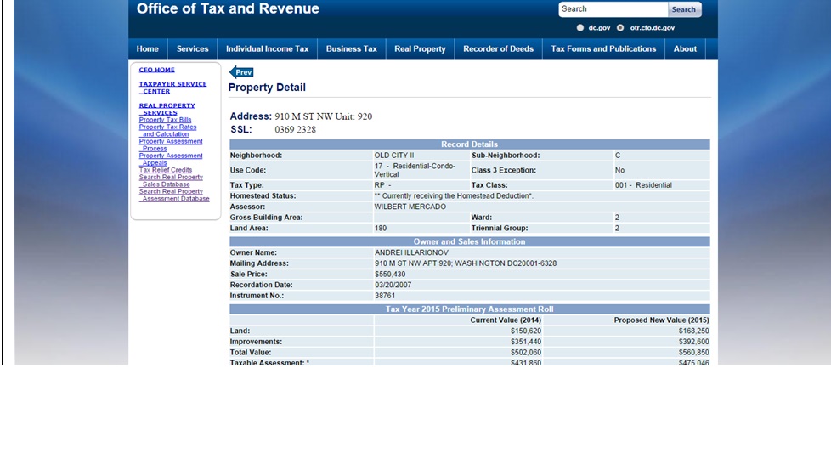The width and height of the screenshot is (831, 459).
Task: Click the Prev back arrow button
Action: (x=241, y=72)
